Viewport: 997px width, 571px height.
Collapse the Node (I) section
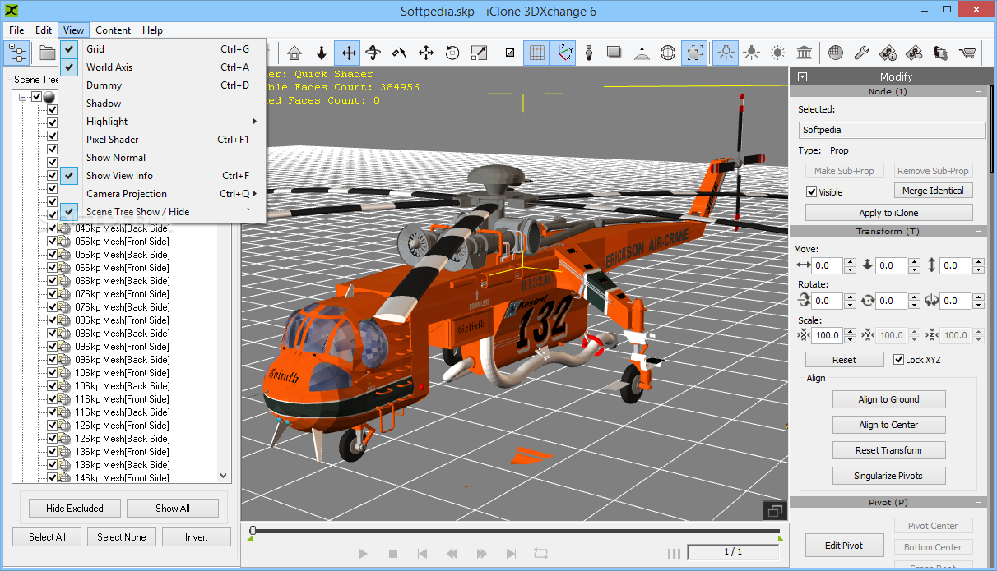tap(979, 92)
